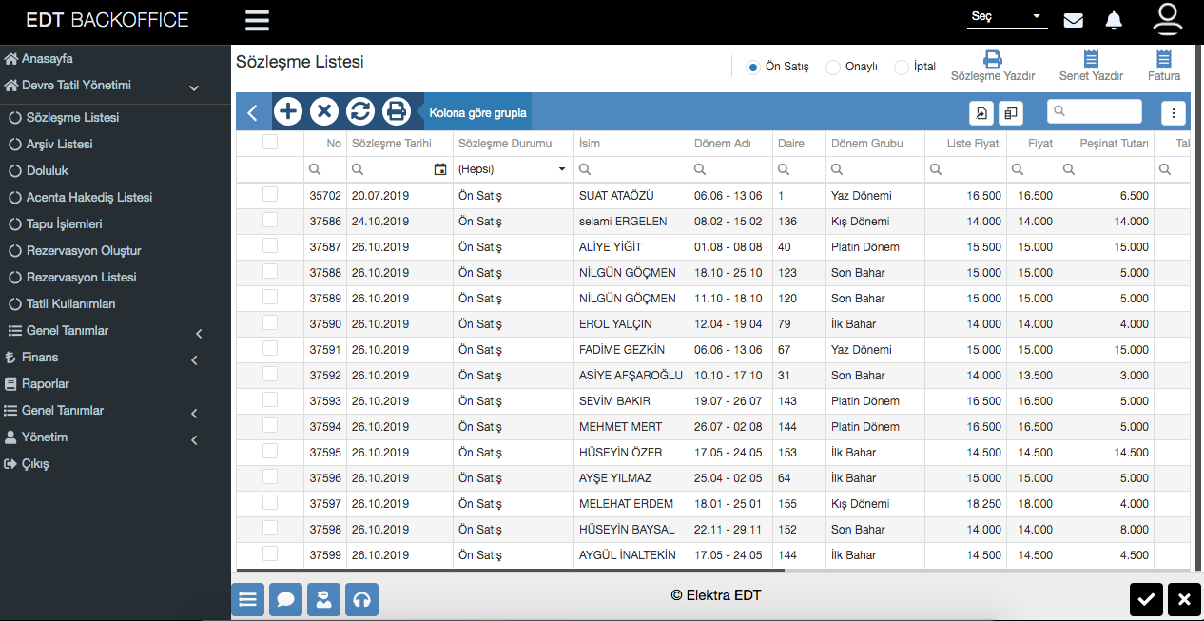Open the mail envelope icon
This screenshot has height=621, width=1204.
tap(1074, 20)
